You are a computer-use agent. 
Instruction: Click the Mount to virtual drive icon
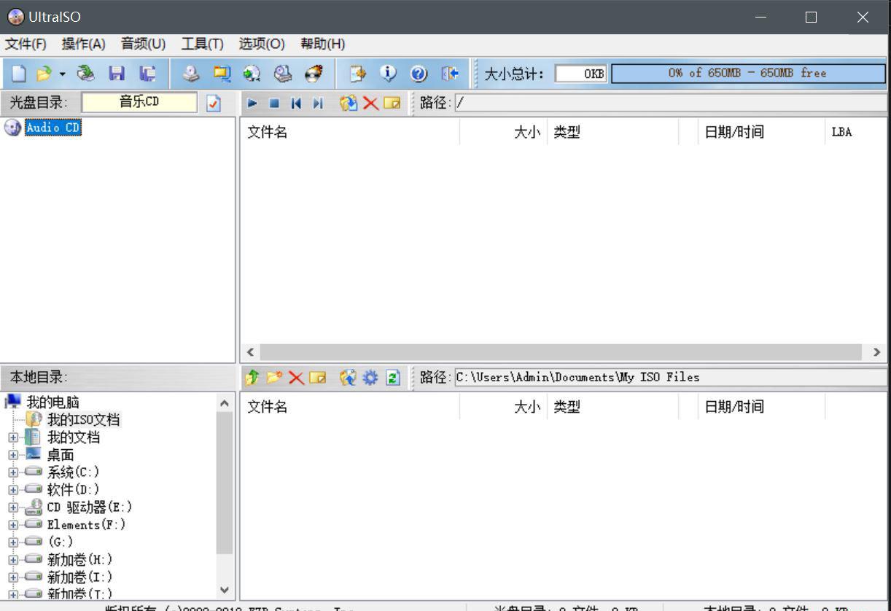pyautogui.click(x=282, y=74)
